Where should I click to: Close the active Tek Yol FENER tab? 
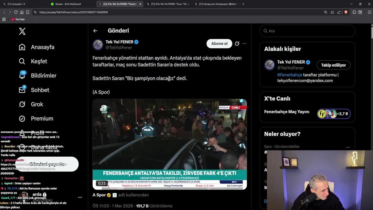(x=140, y=4)
